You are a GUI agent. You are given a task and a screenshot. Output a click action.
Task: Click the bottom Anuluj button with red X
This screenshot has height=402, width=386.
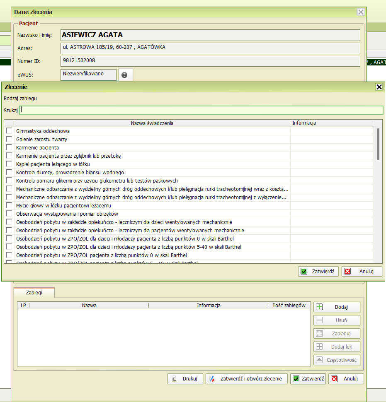click(346, 379)
